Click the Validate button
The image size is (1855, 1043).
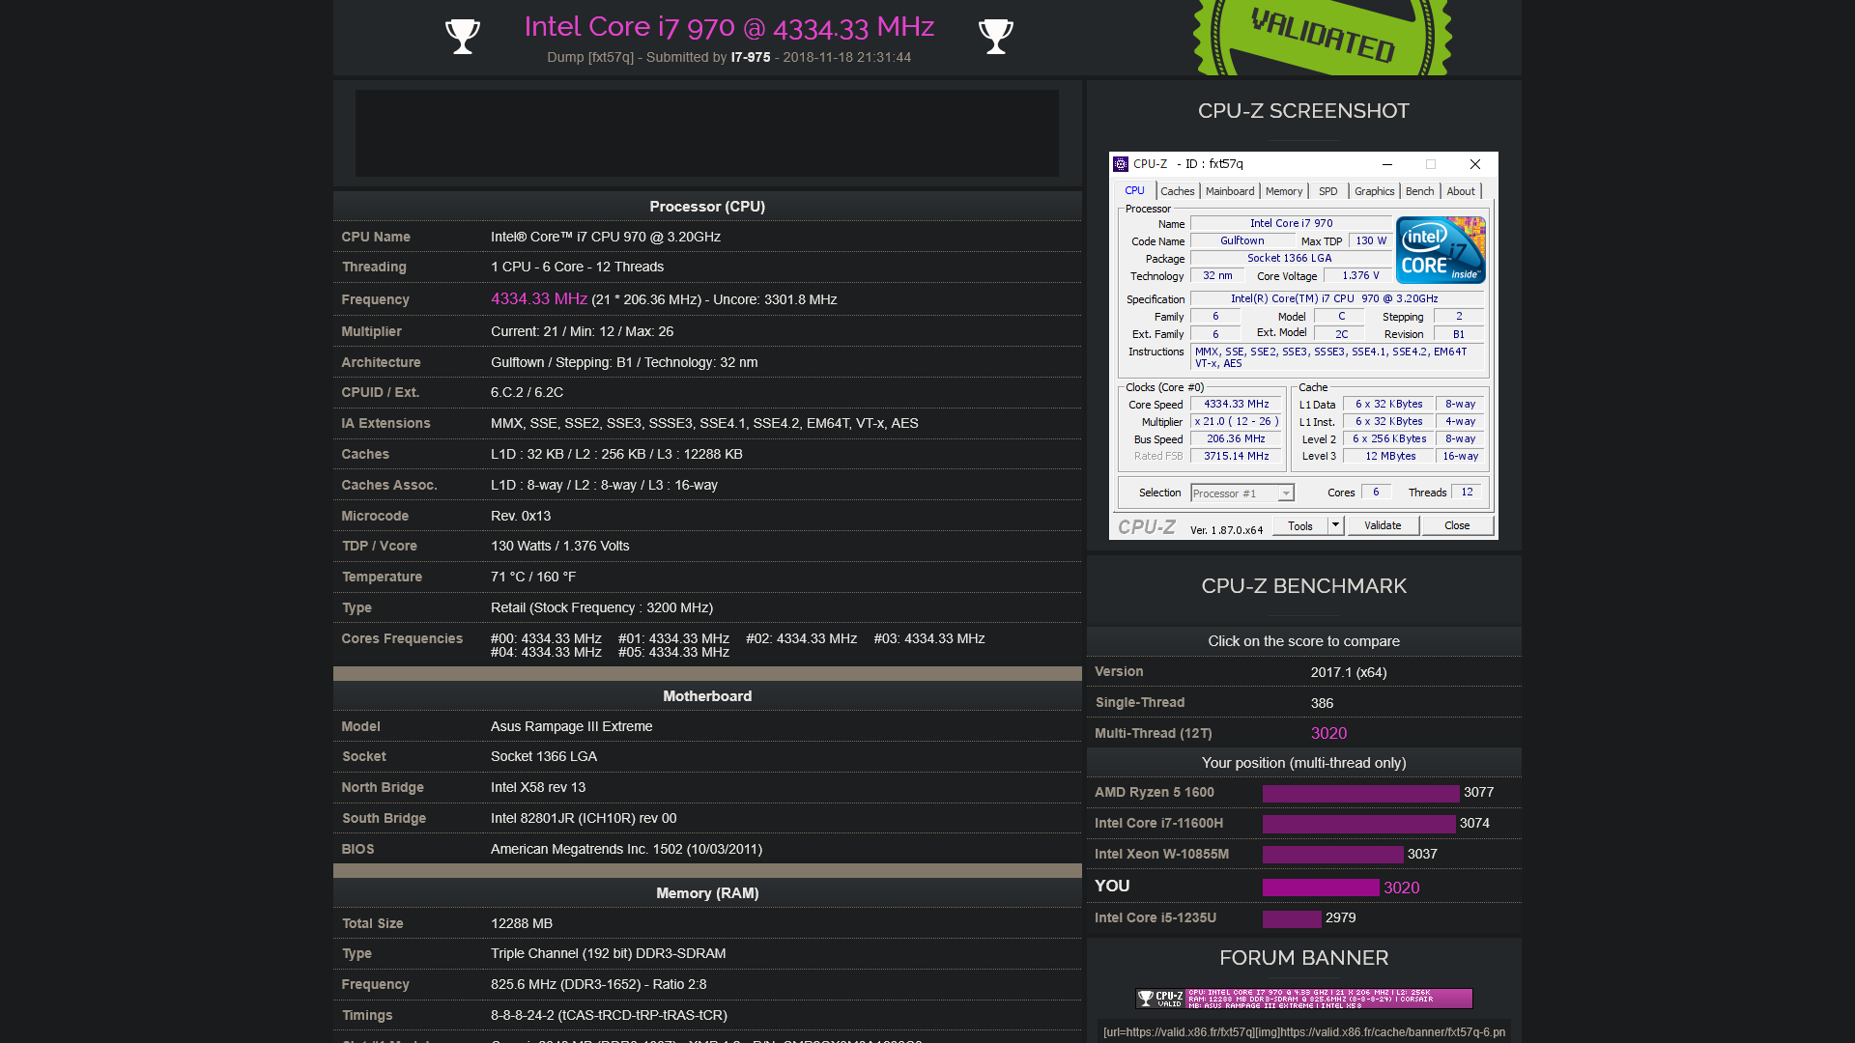coord(1383,526)
